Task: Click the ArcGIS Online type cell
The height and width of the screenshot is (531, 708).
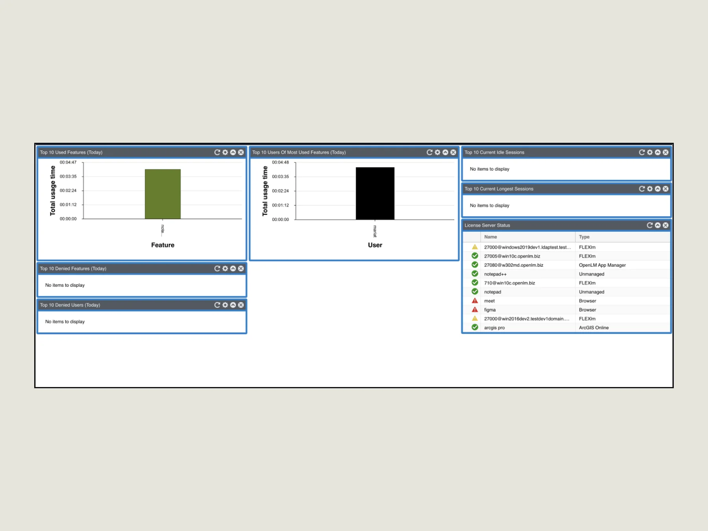Action: pyautogui.click(x=594, y=328)
